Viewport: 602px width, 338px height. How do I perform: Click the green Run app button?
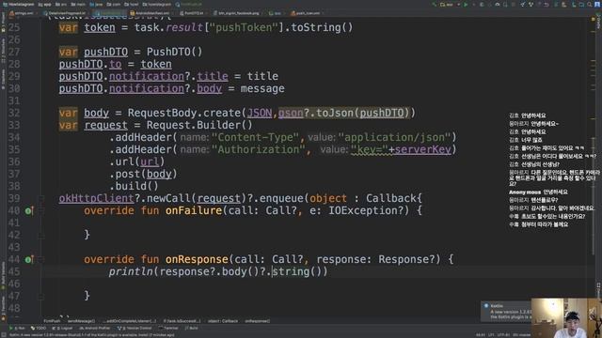pyautogui.click(x=466, y=5)
